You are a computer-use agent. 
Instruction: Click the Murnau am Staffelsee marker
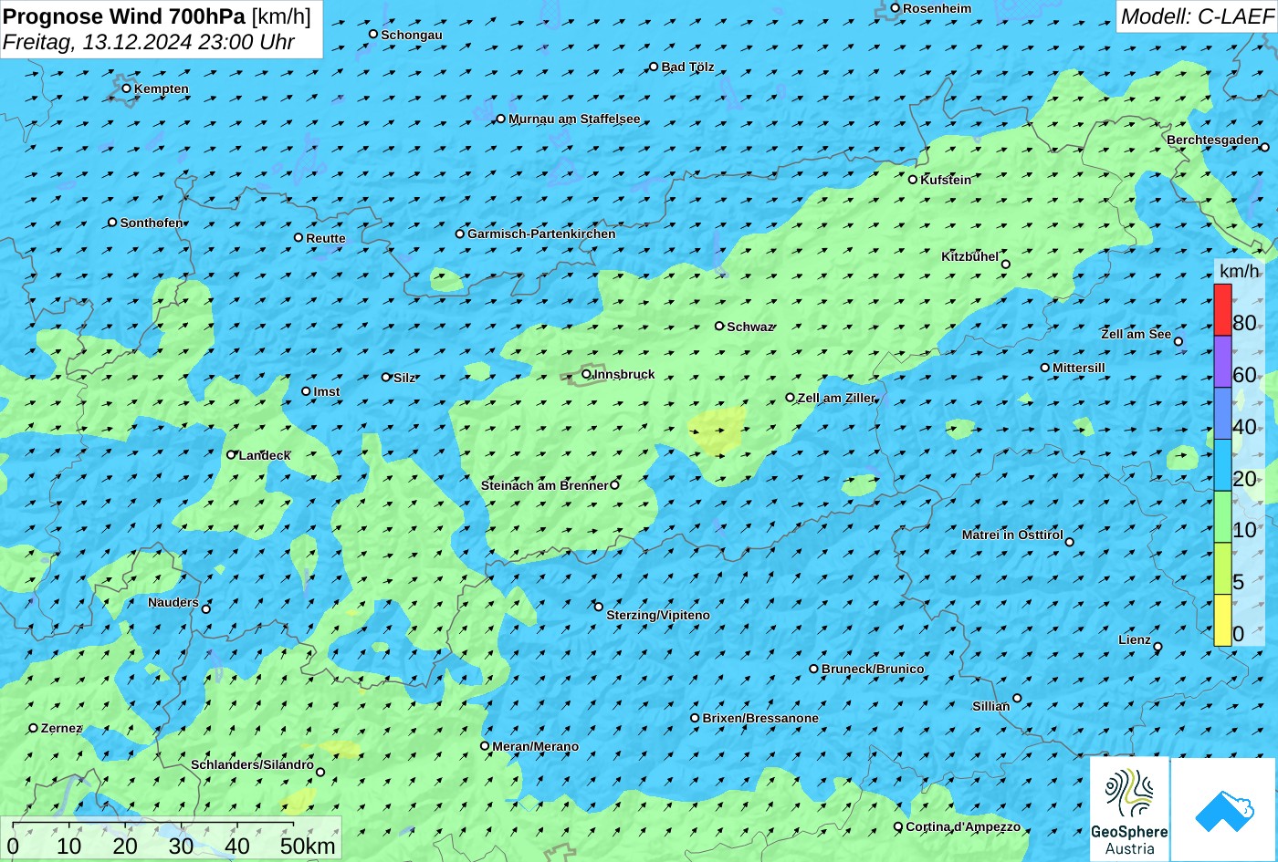[501, 119]
